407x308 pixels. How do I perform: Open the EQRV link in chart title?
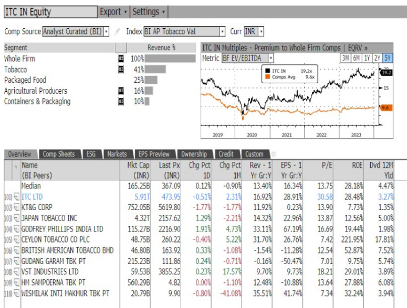tap(358, 48)
